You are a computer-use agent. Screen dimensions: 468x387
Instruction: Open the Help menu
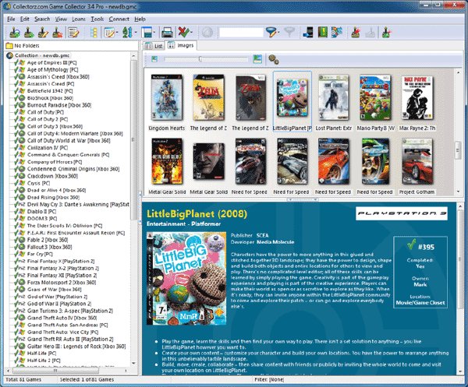click(x=140, y=19)
